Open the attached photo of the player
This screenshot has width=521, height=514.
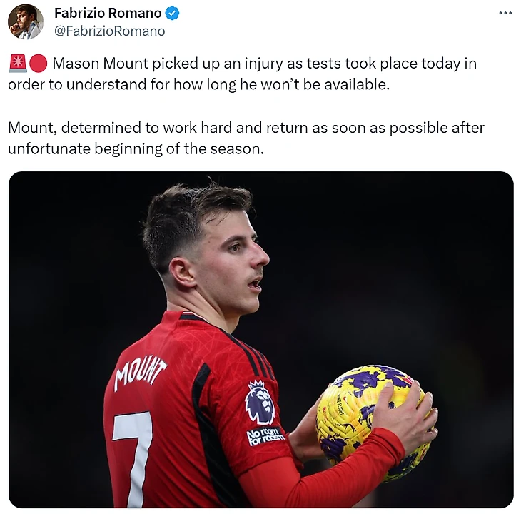pos(260,340)
